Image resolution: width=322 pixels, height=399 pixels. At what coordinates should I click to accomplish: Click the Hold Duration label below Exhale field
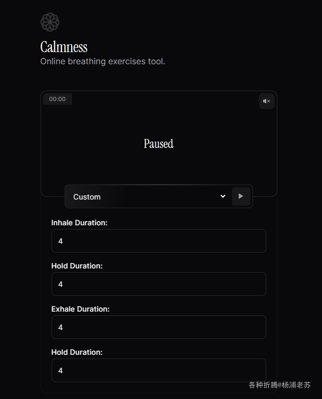(77, 352)
